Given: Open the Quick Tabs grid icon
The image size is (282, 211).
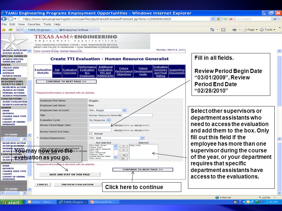Looking at the screenshot, I should pyautogui.click(x=18, y=30).
